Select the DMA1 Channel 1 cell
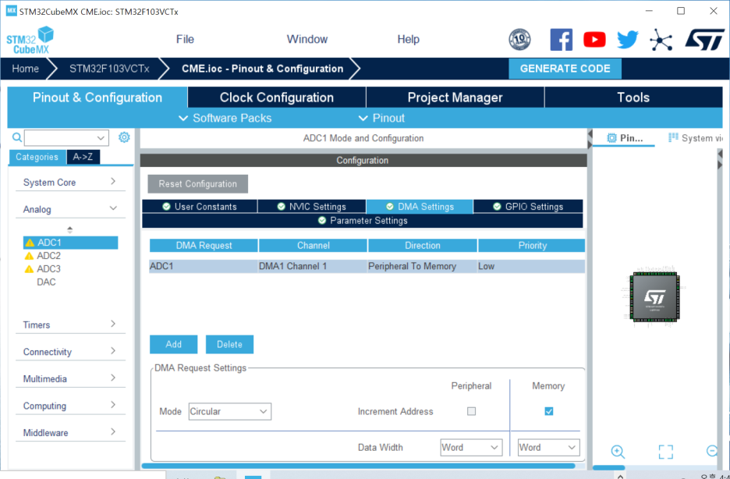Screen dimensions: 730x479 (x=313, y=266)
